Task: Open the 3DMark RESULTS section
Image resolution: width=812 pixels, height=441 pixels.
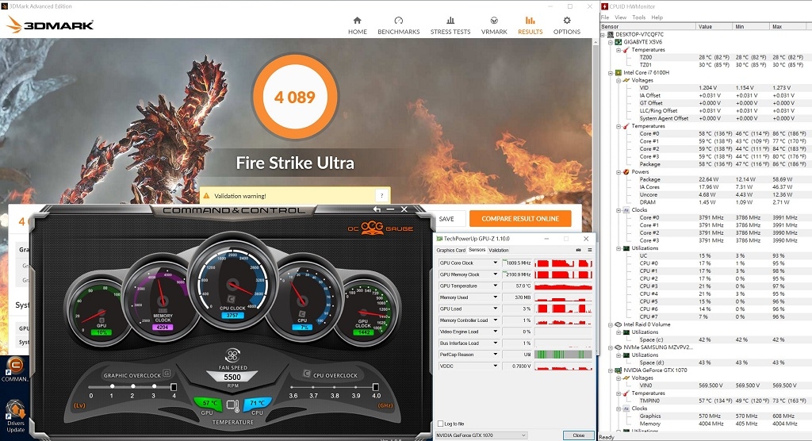Action: point(530,26)
